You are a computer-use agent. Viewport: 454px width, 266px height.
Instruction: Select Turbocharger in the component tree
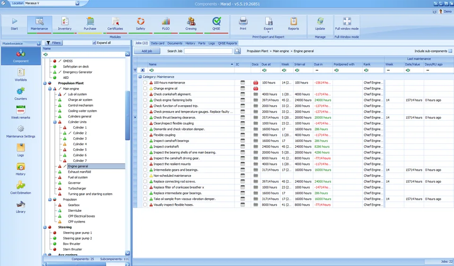77,188
